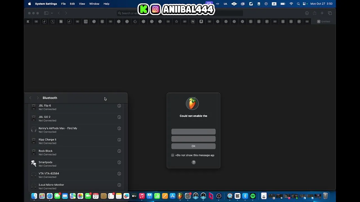
Task: Select Smartpods device row
Action: (x=76, y=164)
